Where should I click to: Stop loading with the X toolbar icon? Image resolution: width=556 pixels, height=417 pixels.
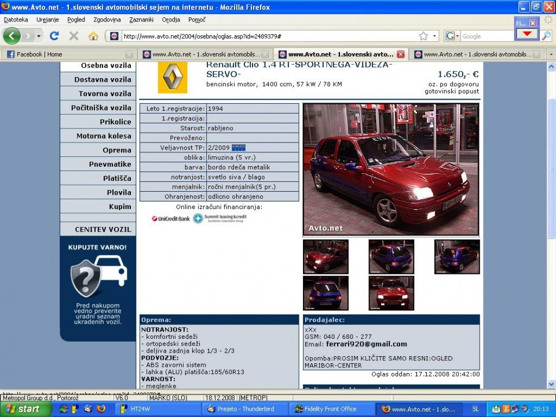click(74, 36)
